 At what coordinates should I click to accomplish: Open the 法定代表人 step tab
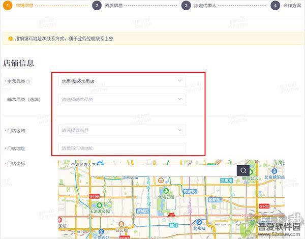(x=205, y=6)
